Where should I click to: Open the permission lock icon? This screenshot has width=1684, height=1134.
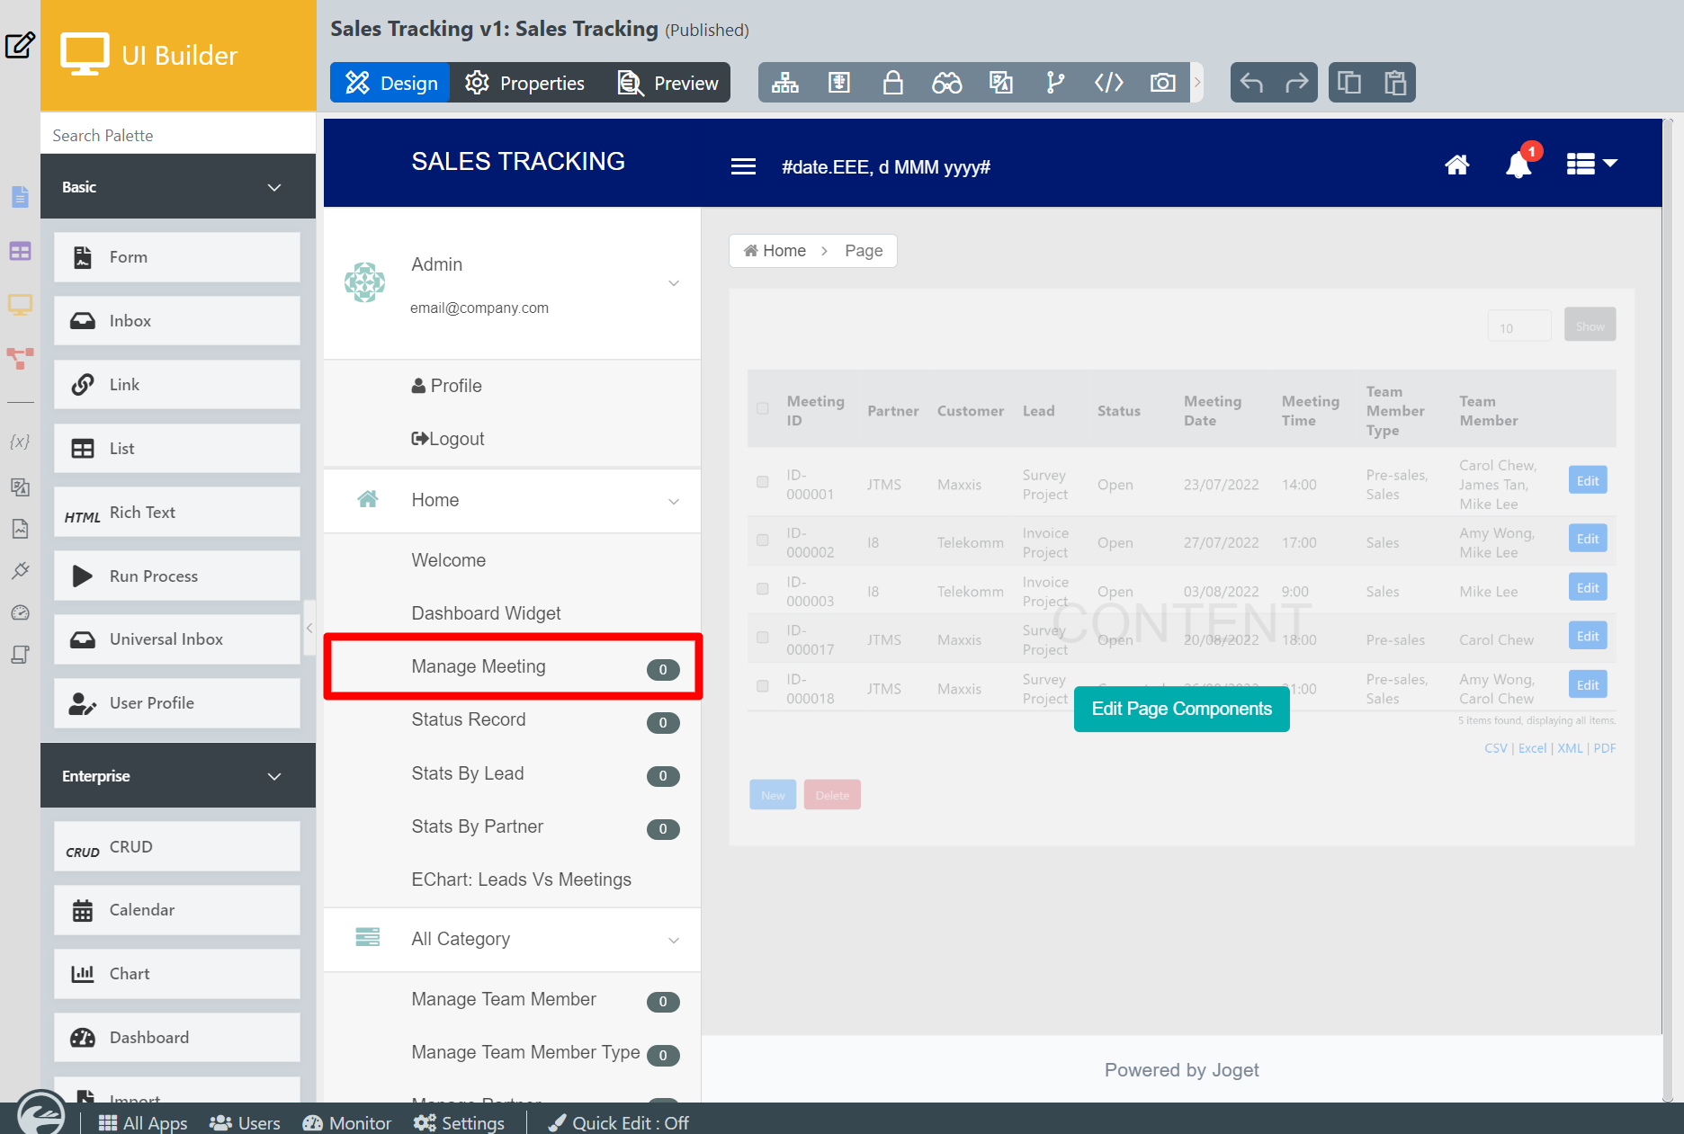(x=892, y=83)
